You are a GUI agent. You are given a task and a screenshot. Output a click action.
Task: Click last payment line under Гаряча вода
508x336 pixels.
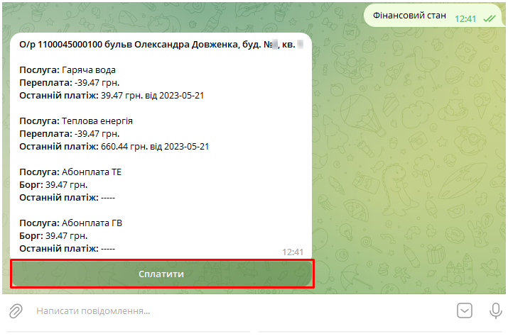112,95
